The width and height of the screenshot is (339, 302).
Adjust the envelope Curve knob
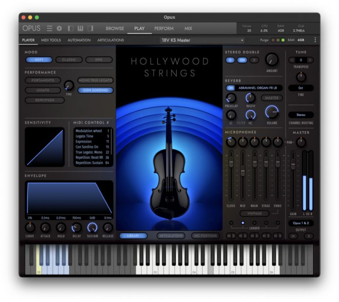[x=30, y=227]
